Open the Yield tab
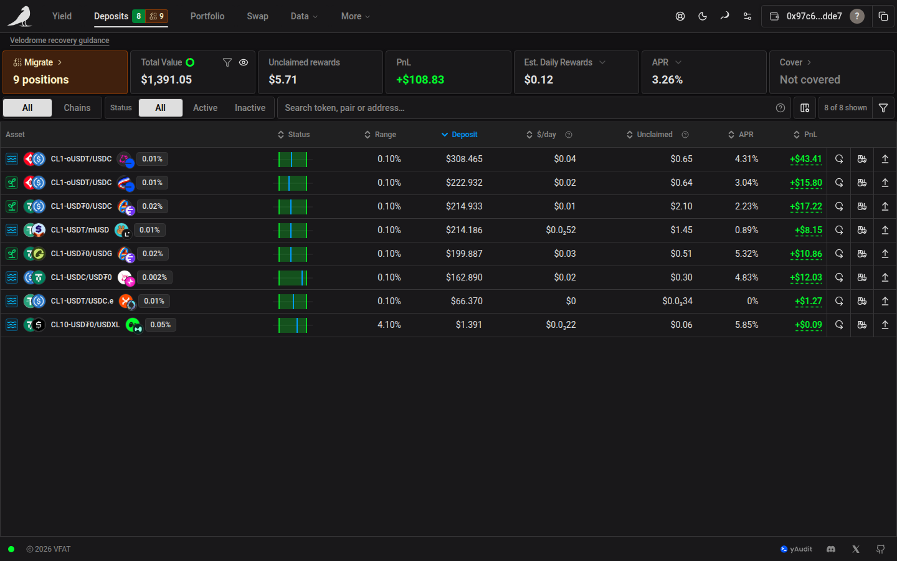Image resolution: width=897 pixels, height=561 pixels. click(62, 16)
